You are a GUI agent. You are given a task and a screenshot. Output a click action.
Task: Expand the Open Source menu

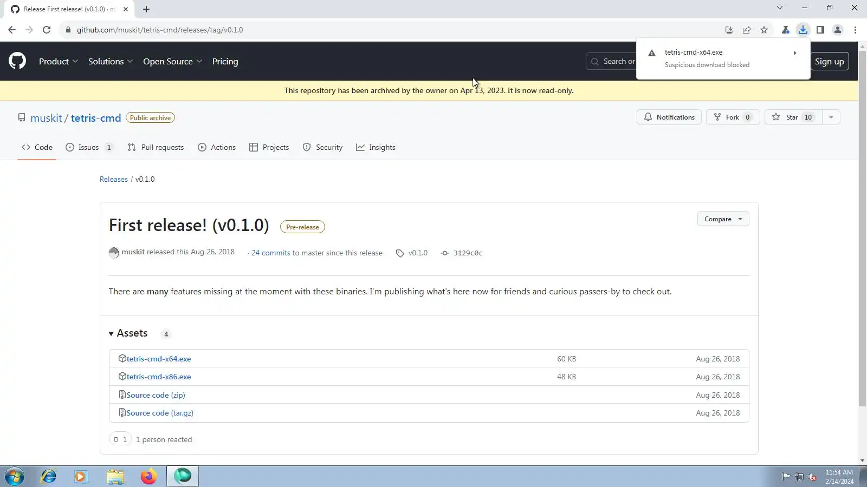coord(173,61)
